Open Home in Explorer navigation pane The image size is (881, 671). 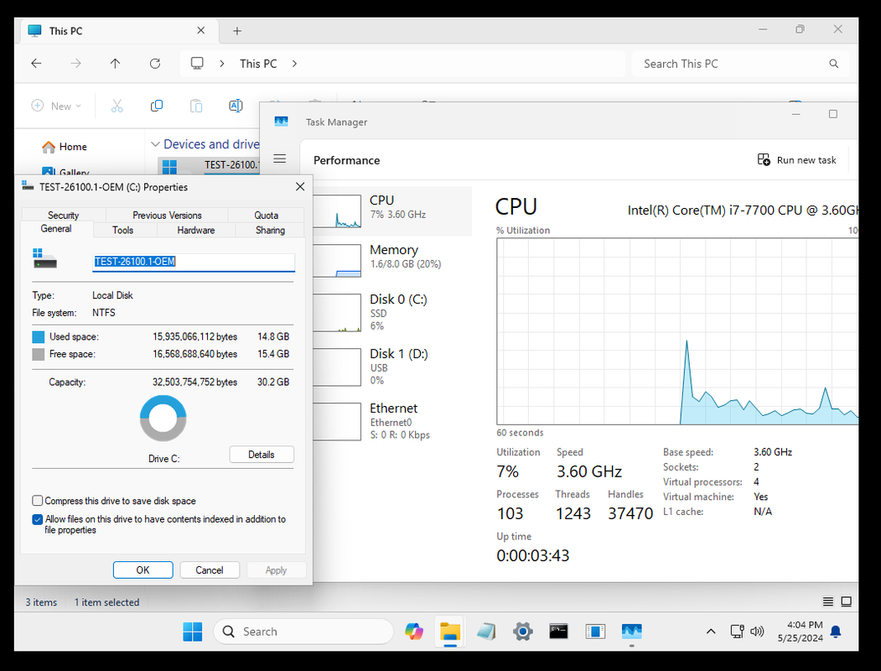pos(64,147)
